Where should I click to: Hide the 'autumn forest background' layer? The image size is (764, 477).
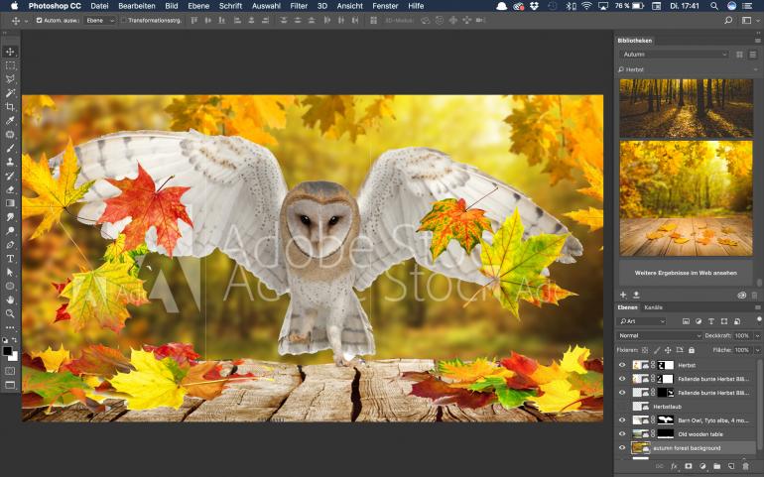tap(622, 448)
